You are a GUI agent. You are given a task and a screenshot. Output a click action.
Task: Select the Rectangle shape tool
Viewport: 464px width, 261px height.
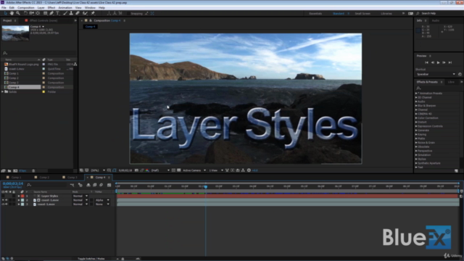coord(45,13)
